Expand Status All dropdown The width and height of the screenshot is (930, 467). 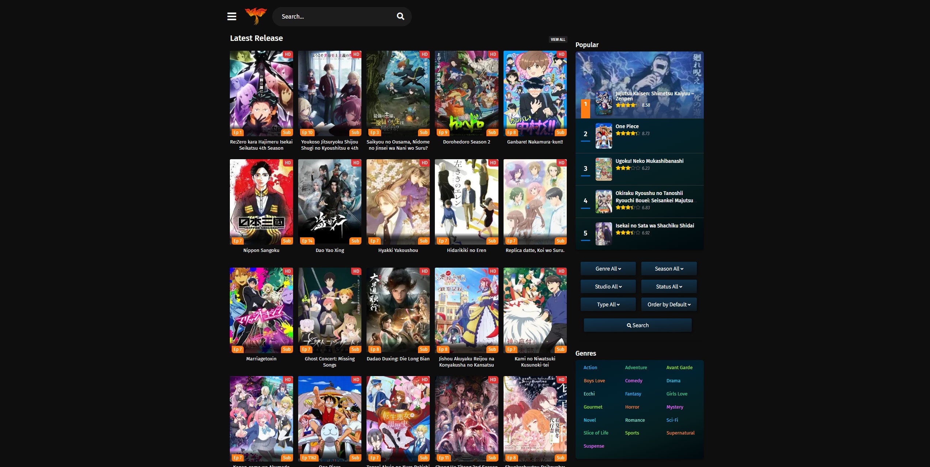[x=669, y=287]
